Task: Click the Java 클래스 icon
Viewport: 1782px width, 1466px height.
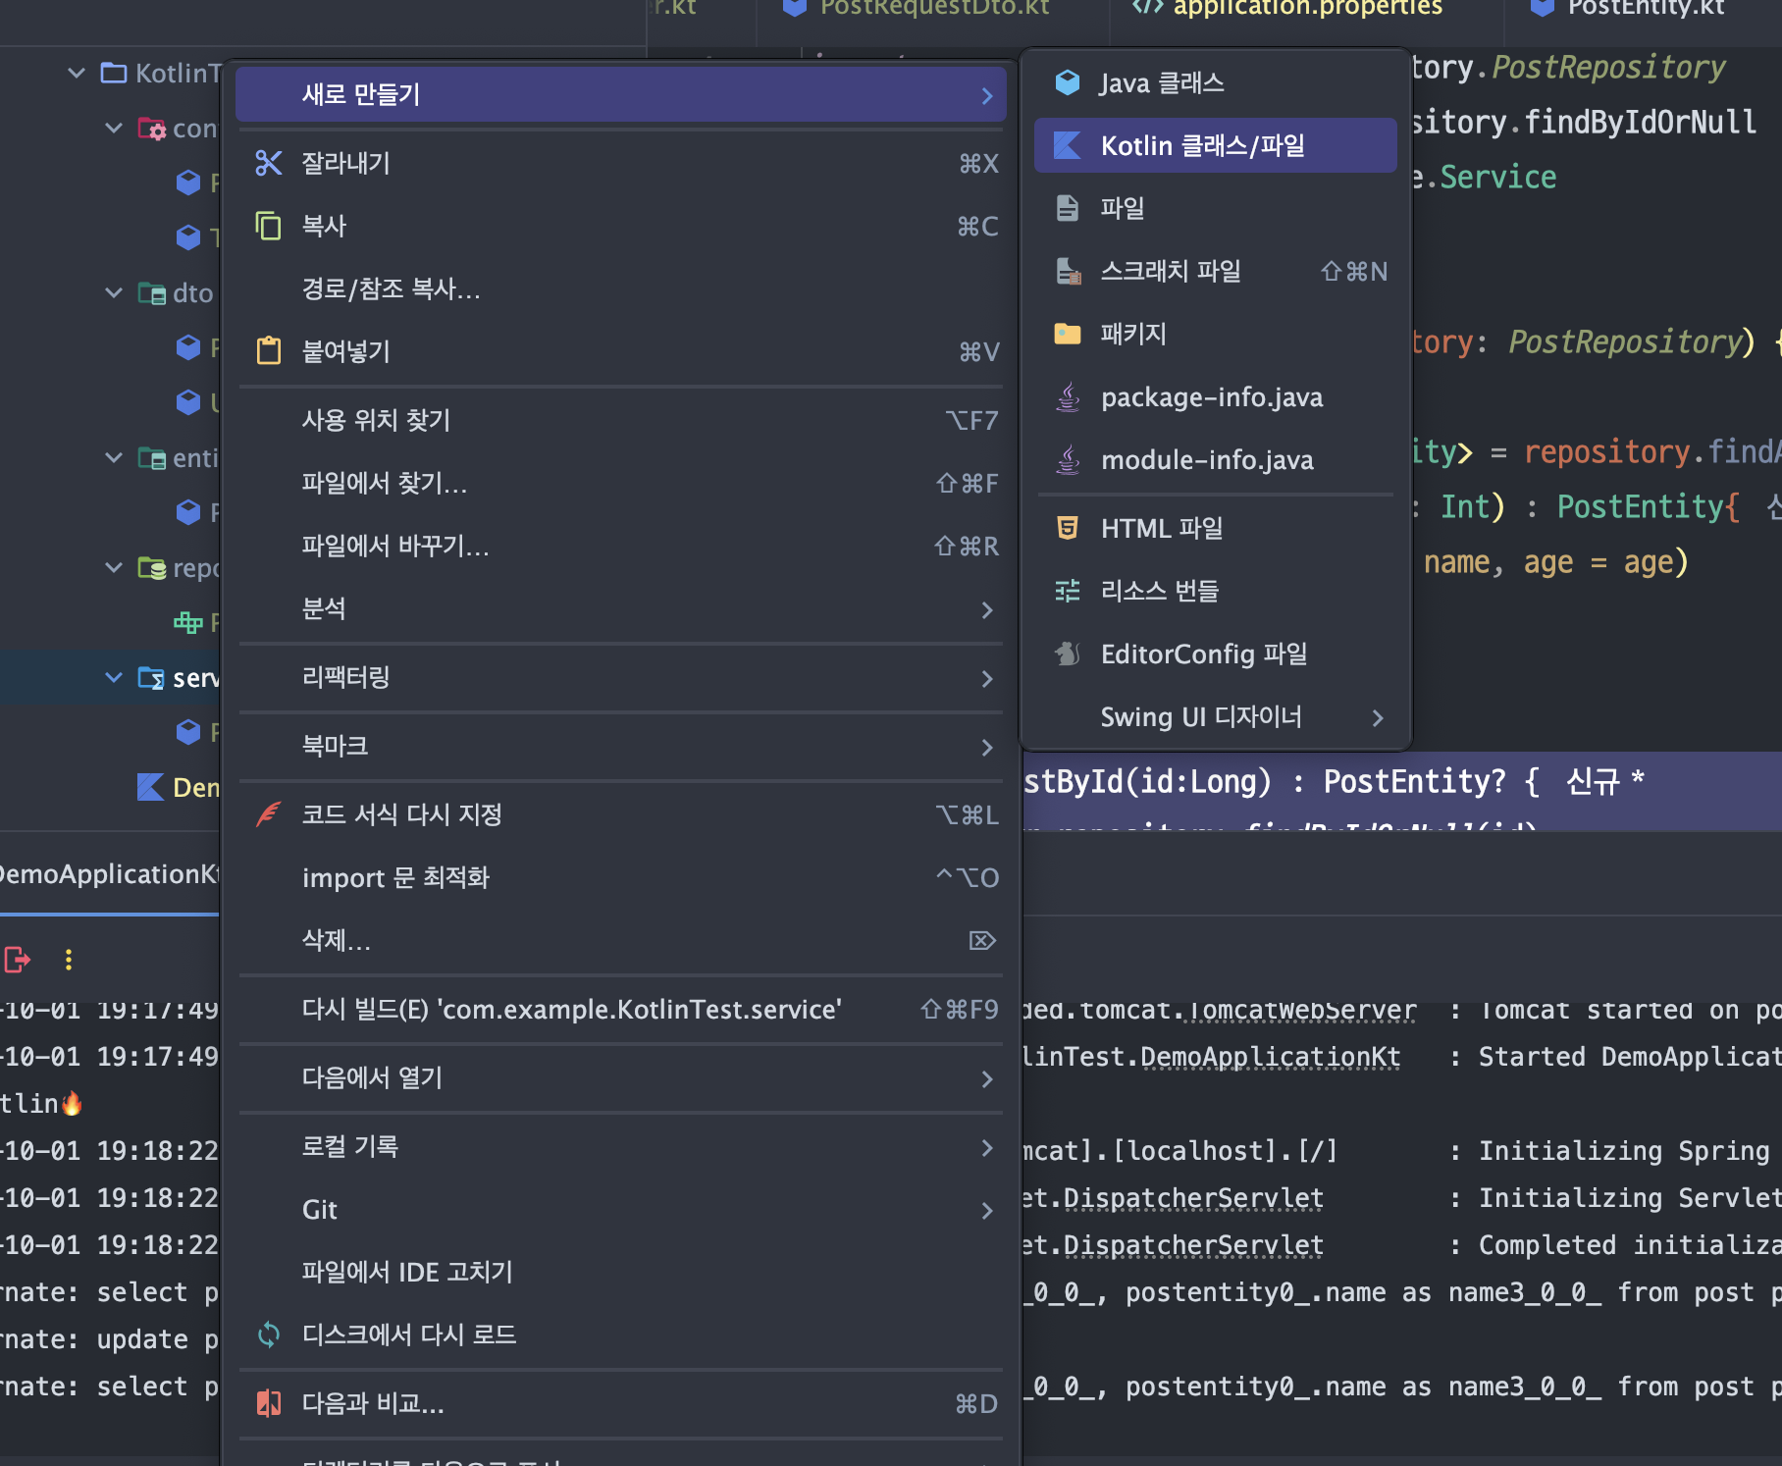Action: pos(1067,82)
